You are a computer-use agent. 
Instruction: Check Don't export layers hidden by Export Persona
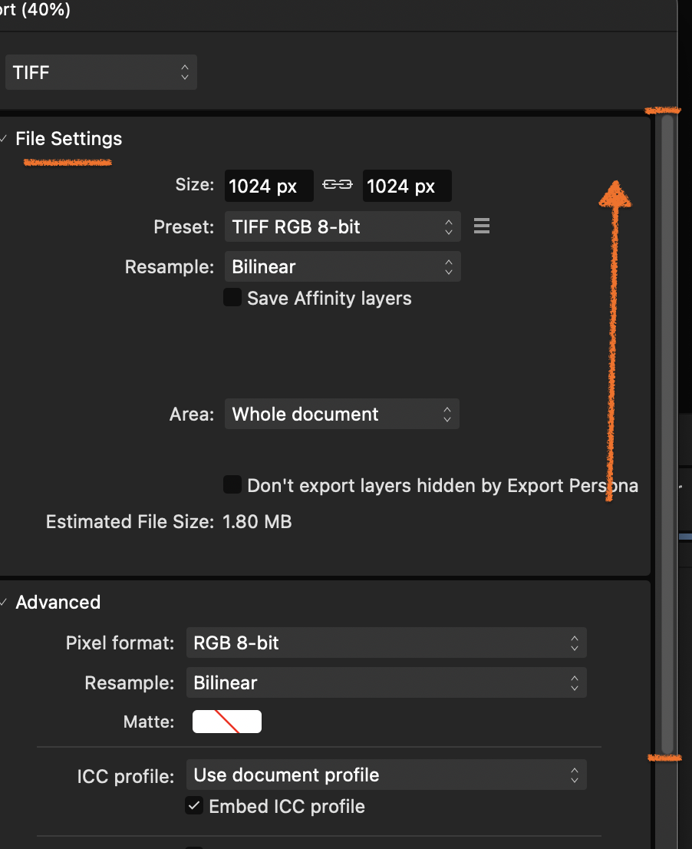click(x=232, y=484)
